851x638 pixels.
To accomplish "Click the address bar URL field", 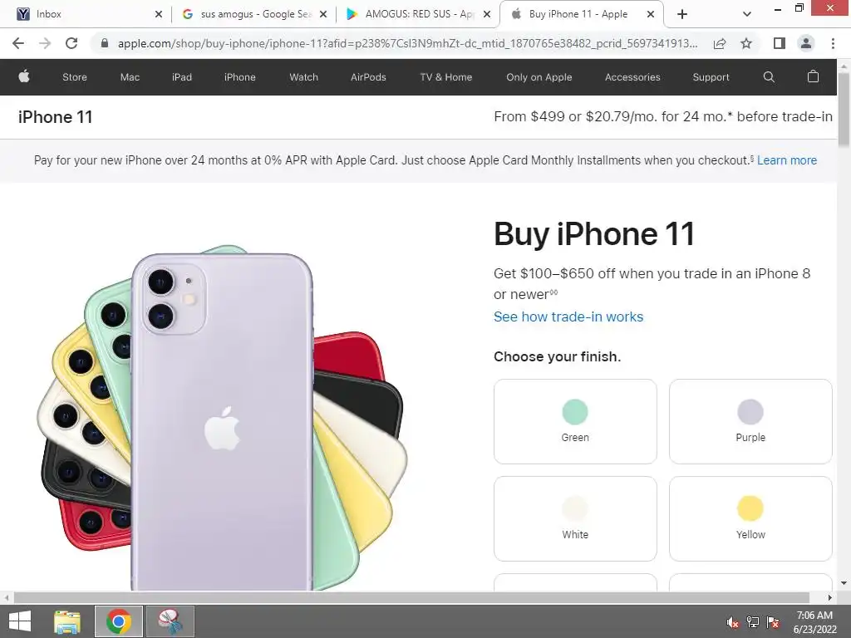I will pyautogui.click(x=407, y=43).
